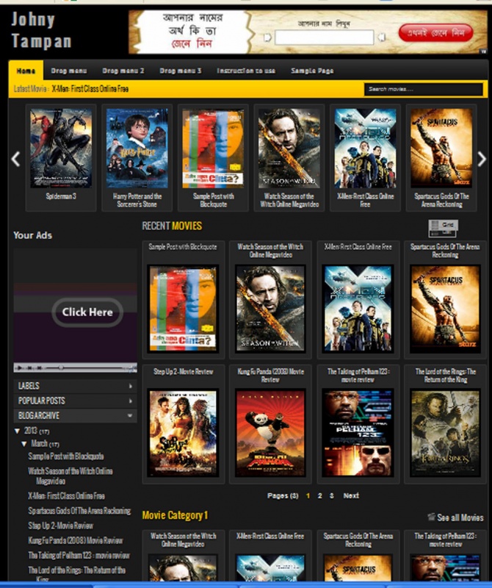Viewport: 492px width, 588px height.
Task: Open archive link Step Up 2-Movie Review
Action: (x=60, y=526)
